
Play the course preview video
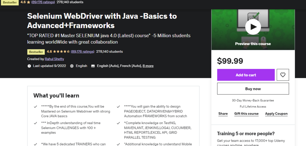253,27
